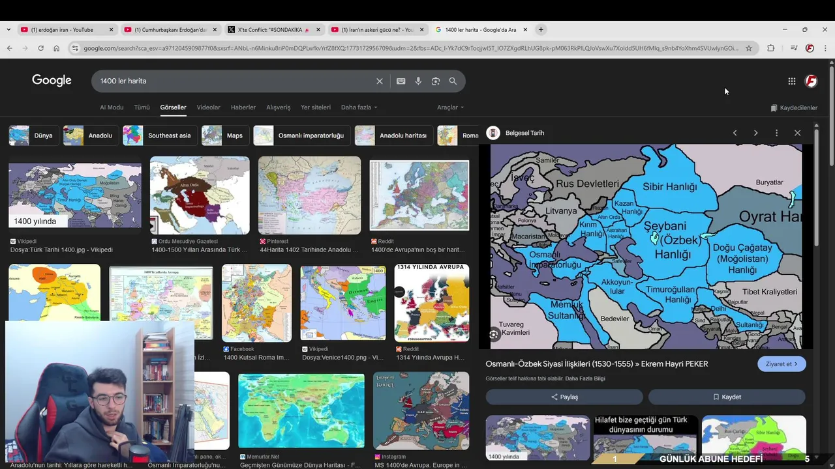Search by image with the Lens icon
The height and width of the screenshot is (469, 835).
436,81
